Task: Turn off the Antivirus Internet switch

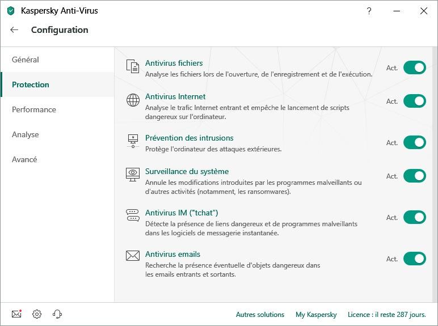Action: point(415,101)
